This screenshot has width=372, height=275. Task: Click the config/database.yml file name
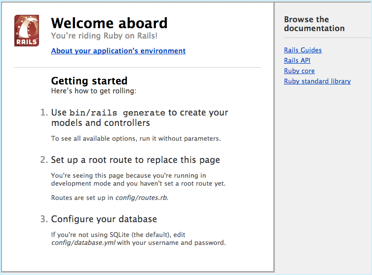coord(82,243)
